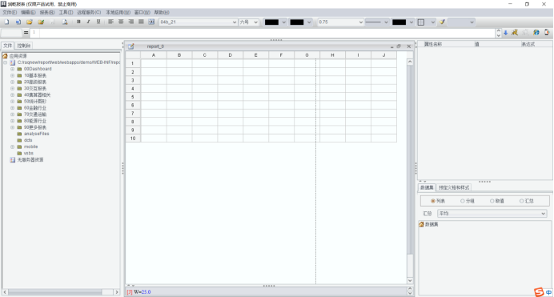This screenshot has height=297, width=554.
Task: Select the 无服务器资源 tree node
Action: tap(30, 159)
